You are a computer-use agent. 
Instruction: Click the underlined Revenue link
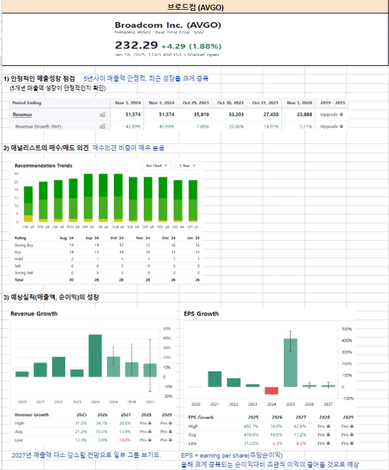pos(22,114)
